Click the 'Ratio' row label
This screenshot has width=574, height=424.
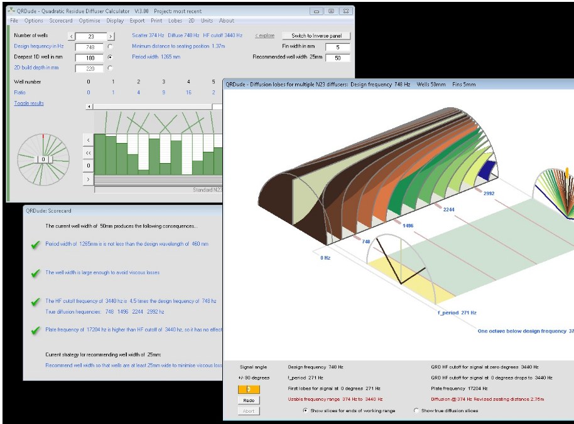(19, 92)
